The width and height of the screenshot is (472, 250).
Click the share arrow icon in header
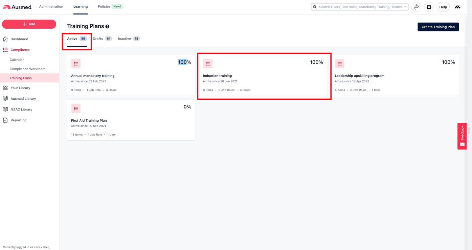[417, 7]
